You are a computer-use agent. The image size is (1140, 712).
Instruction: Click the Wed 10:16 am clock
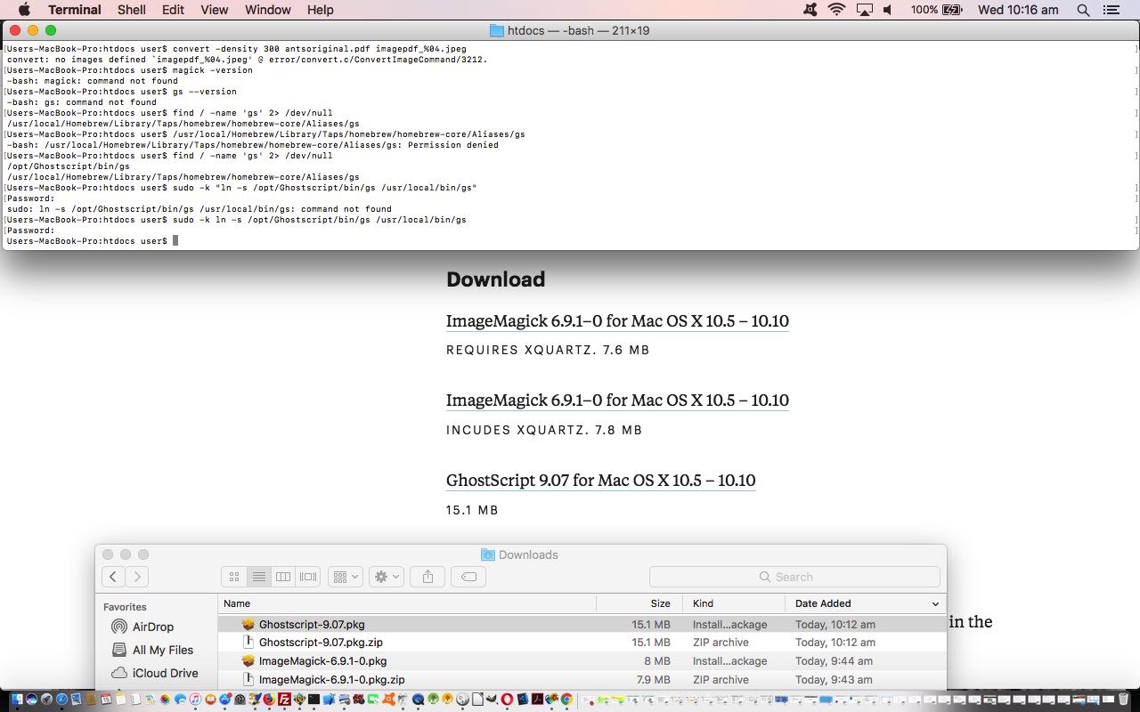click(x=1018, y=10)
